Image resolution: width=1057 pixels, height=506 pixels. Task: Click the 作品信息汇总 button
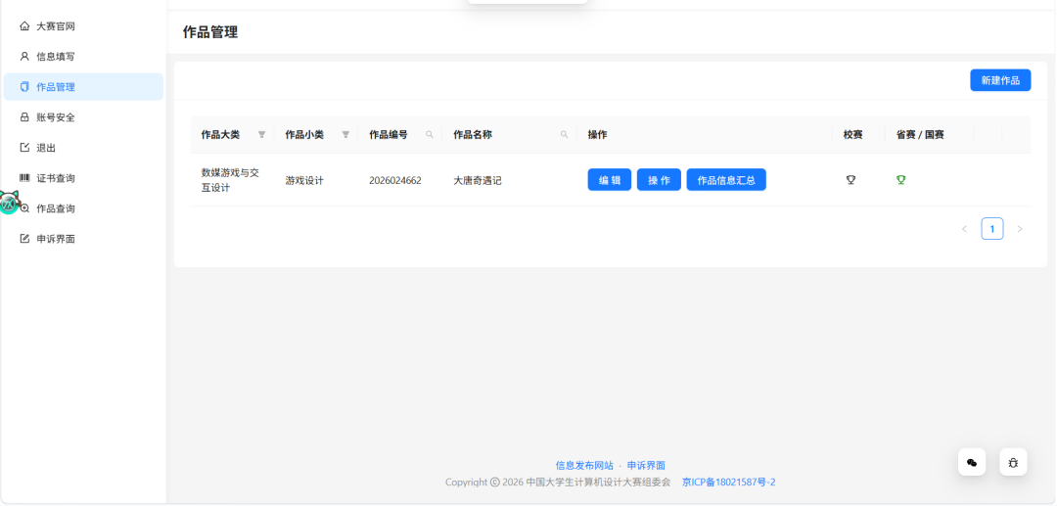(726, 180)
